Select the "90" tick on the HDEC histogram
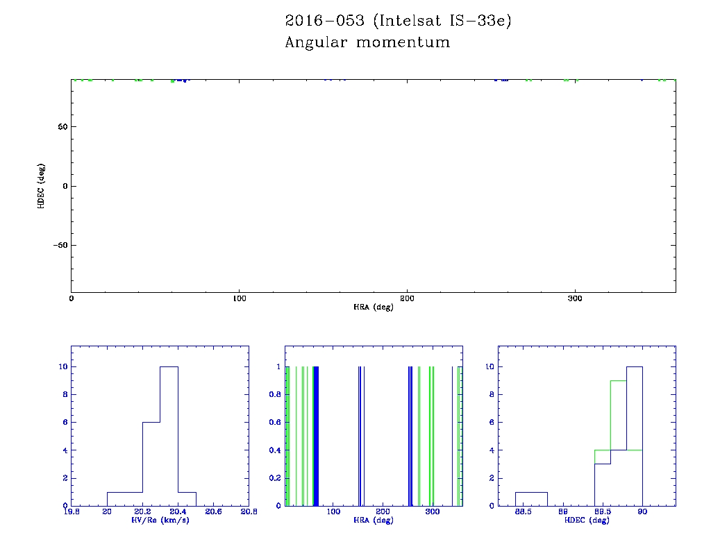 pos(642,511)
